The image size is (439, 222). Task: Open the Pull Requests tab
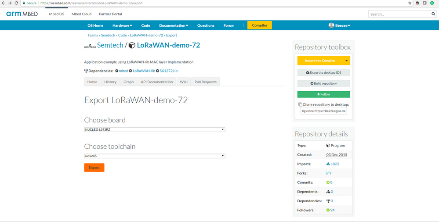coord(206,82)
